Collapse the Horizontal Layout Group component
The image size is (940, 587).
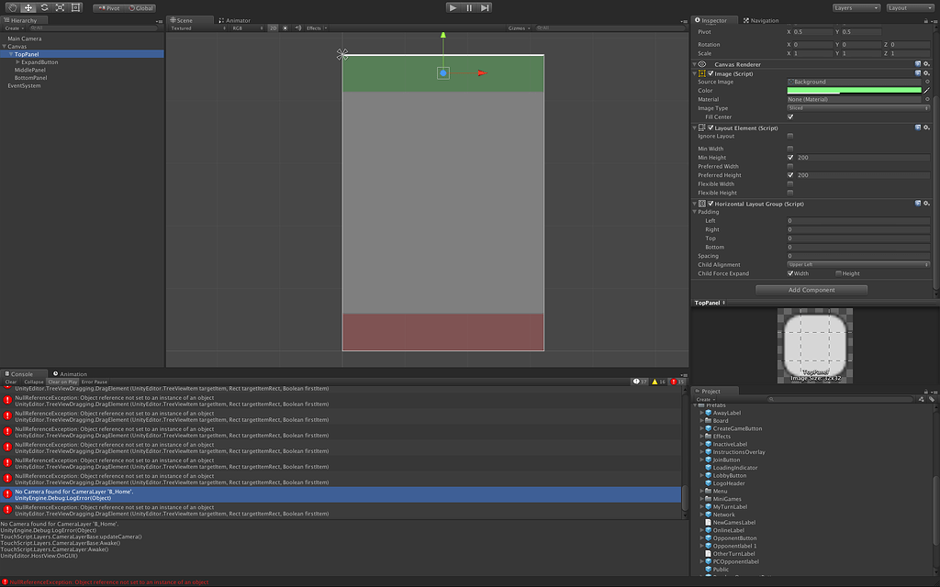pos(695,204)
